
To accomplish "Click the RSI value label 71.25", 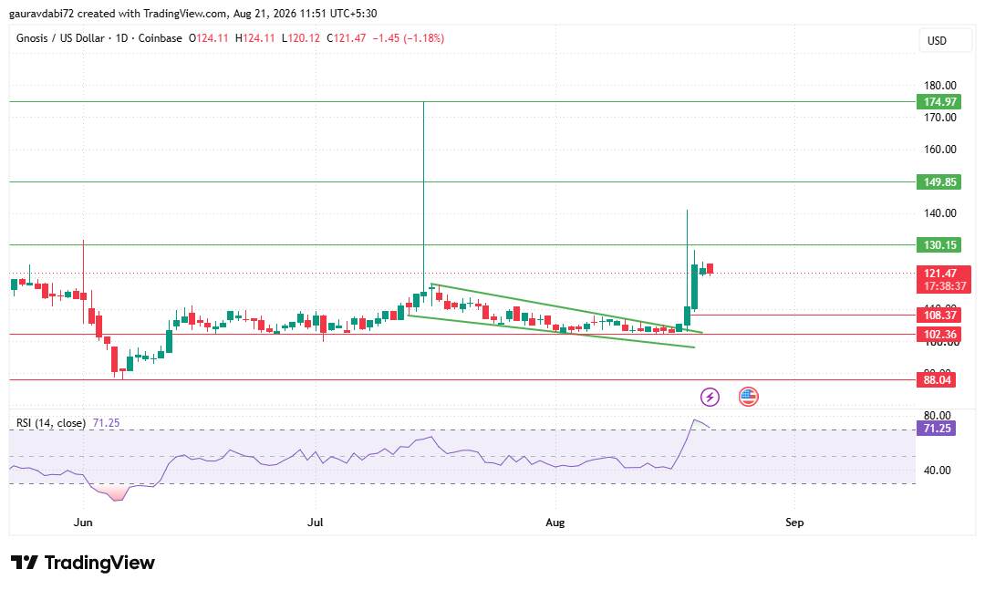I will (937, 429).
